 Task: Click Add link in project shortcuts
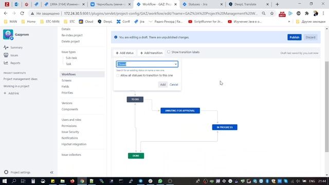tap(11, 94)
